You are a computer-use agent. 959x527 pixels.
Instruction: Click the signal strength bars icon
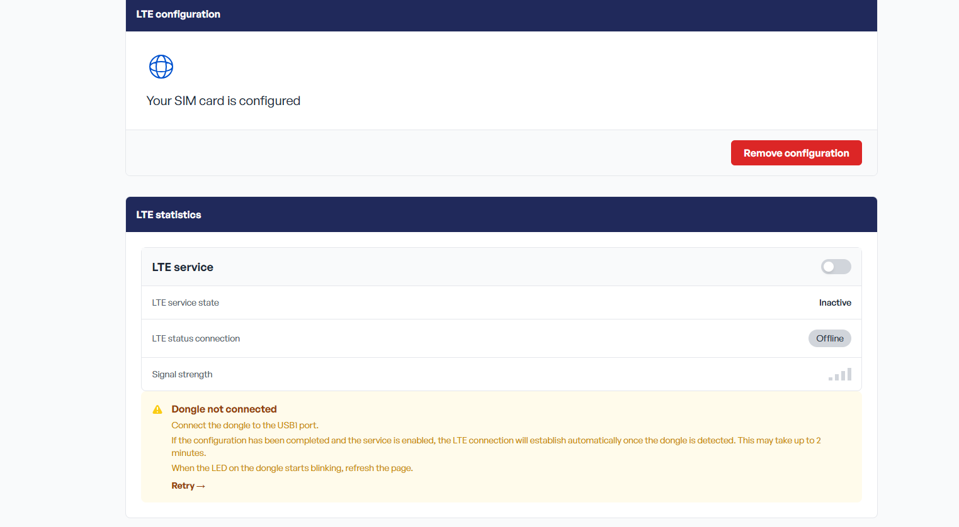(840, 375)
